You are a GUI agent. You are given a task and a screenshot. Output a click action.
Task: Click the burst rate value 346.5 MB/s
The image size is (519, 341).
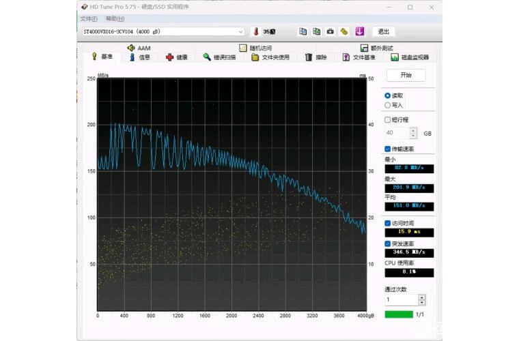[x=409, y=252]
